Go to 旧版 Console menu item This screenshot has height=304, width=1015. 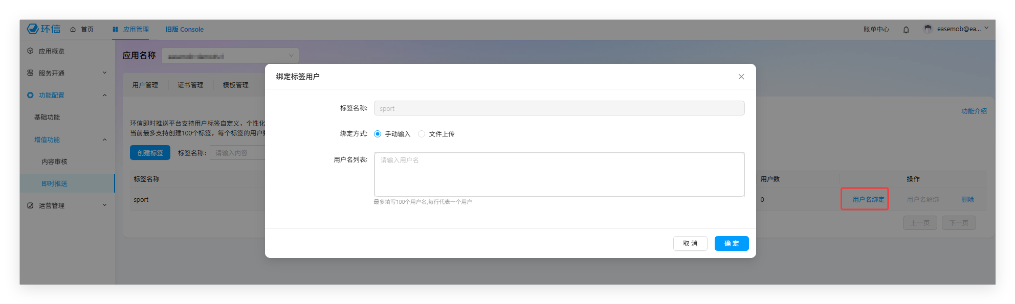click(x=184, y=30)
